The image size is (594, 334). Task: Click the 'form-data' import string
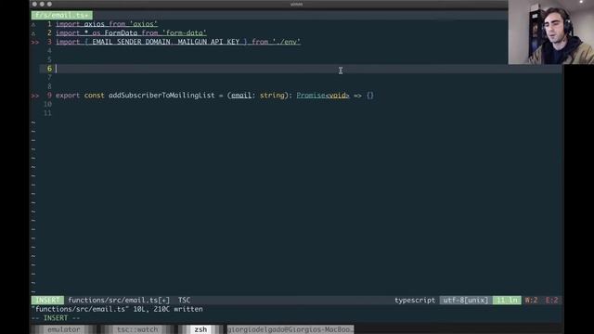pos(186,33)
